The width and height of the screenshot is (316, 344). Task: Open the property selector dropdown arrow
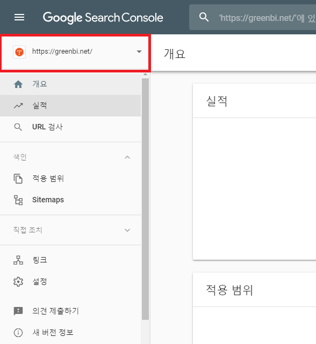tap(139, 52)
